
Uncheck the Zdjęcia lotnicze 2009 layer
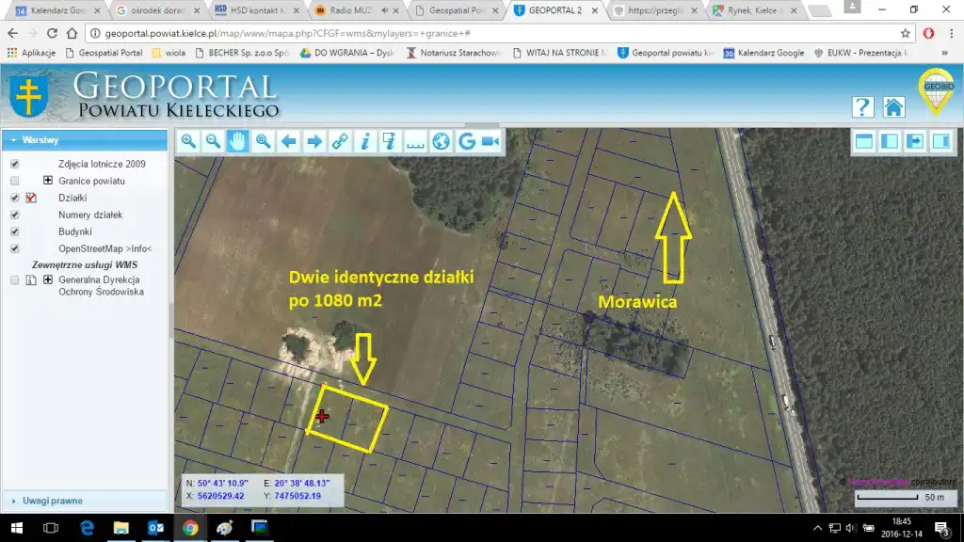click(x=14, y=164)
